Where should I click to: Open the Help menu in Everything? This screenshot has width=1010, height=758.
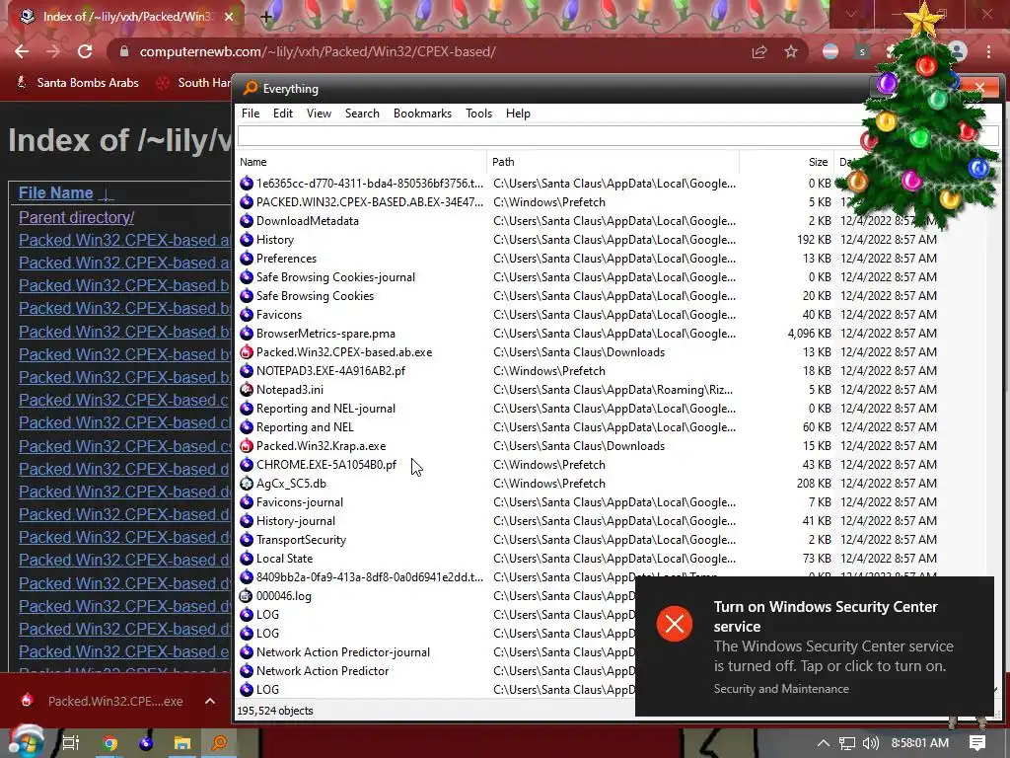(x=518, y=114)
